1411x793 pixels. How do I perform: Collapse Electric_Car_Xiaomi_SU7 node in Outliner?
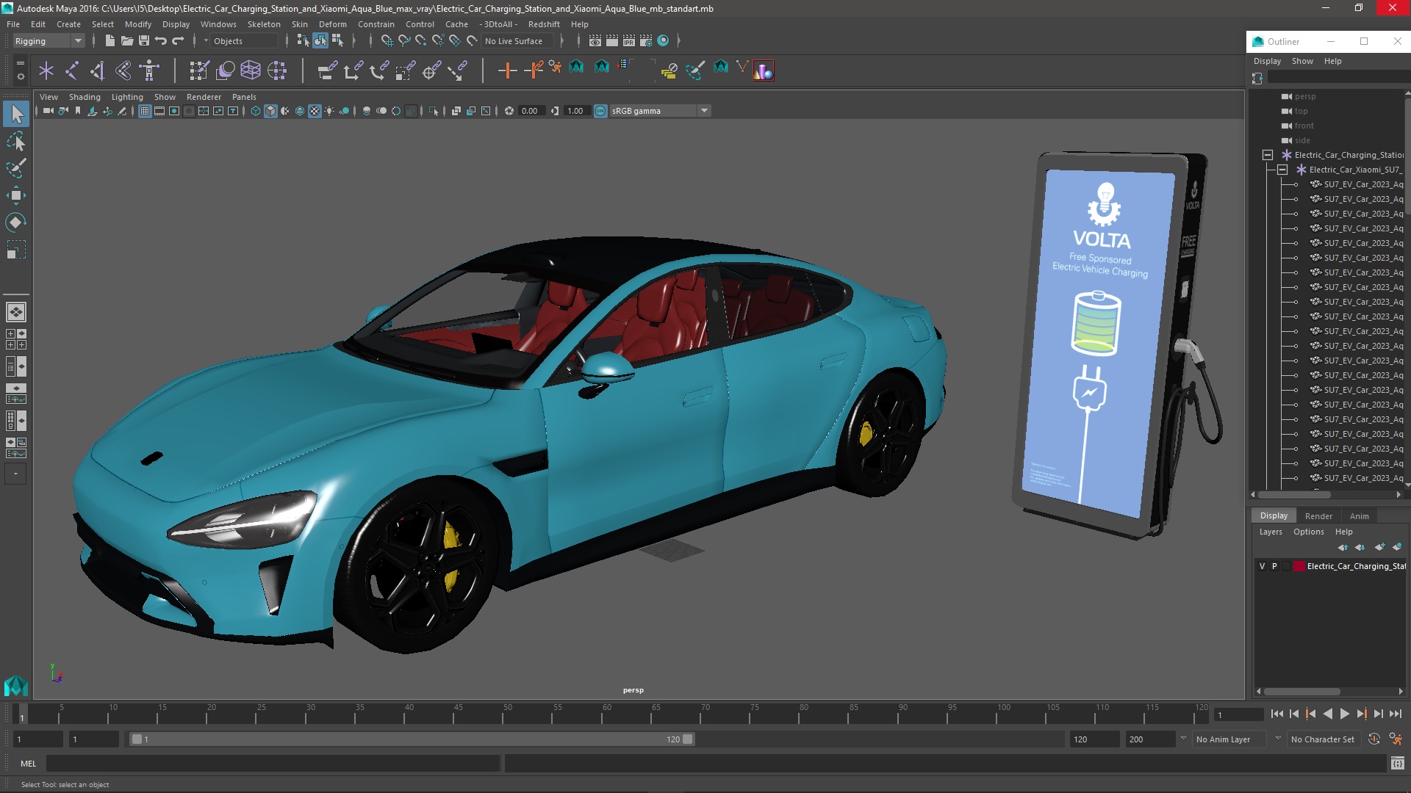pyautogui.click(x=1282, y=170)
